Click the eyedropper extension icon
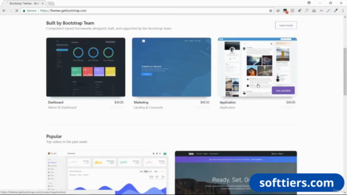Screen dimensions: 347x195 336,11
